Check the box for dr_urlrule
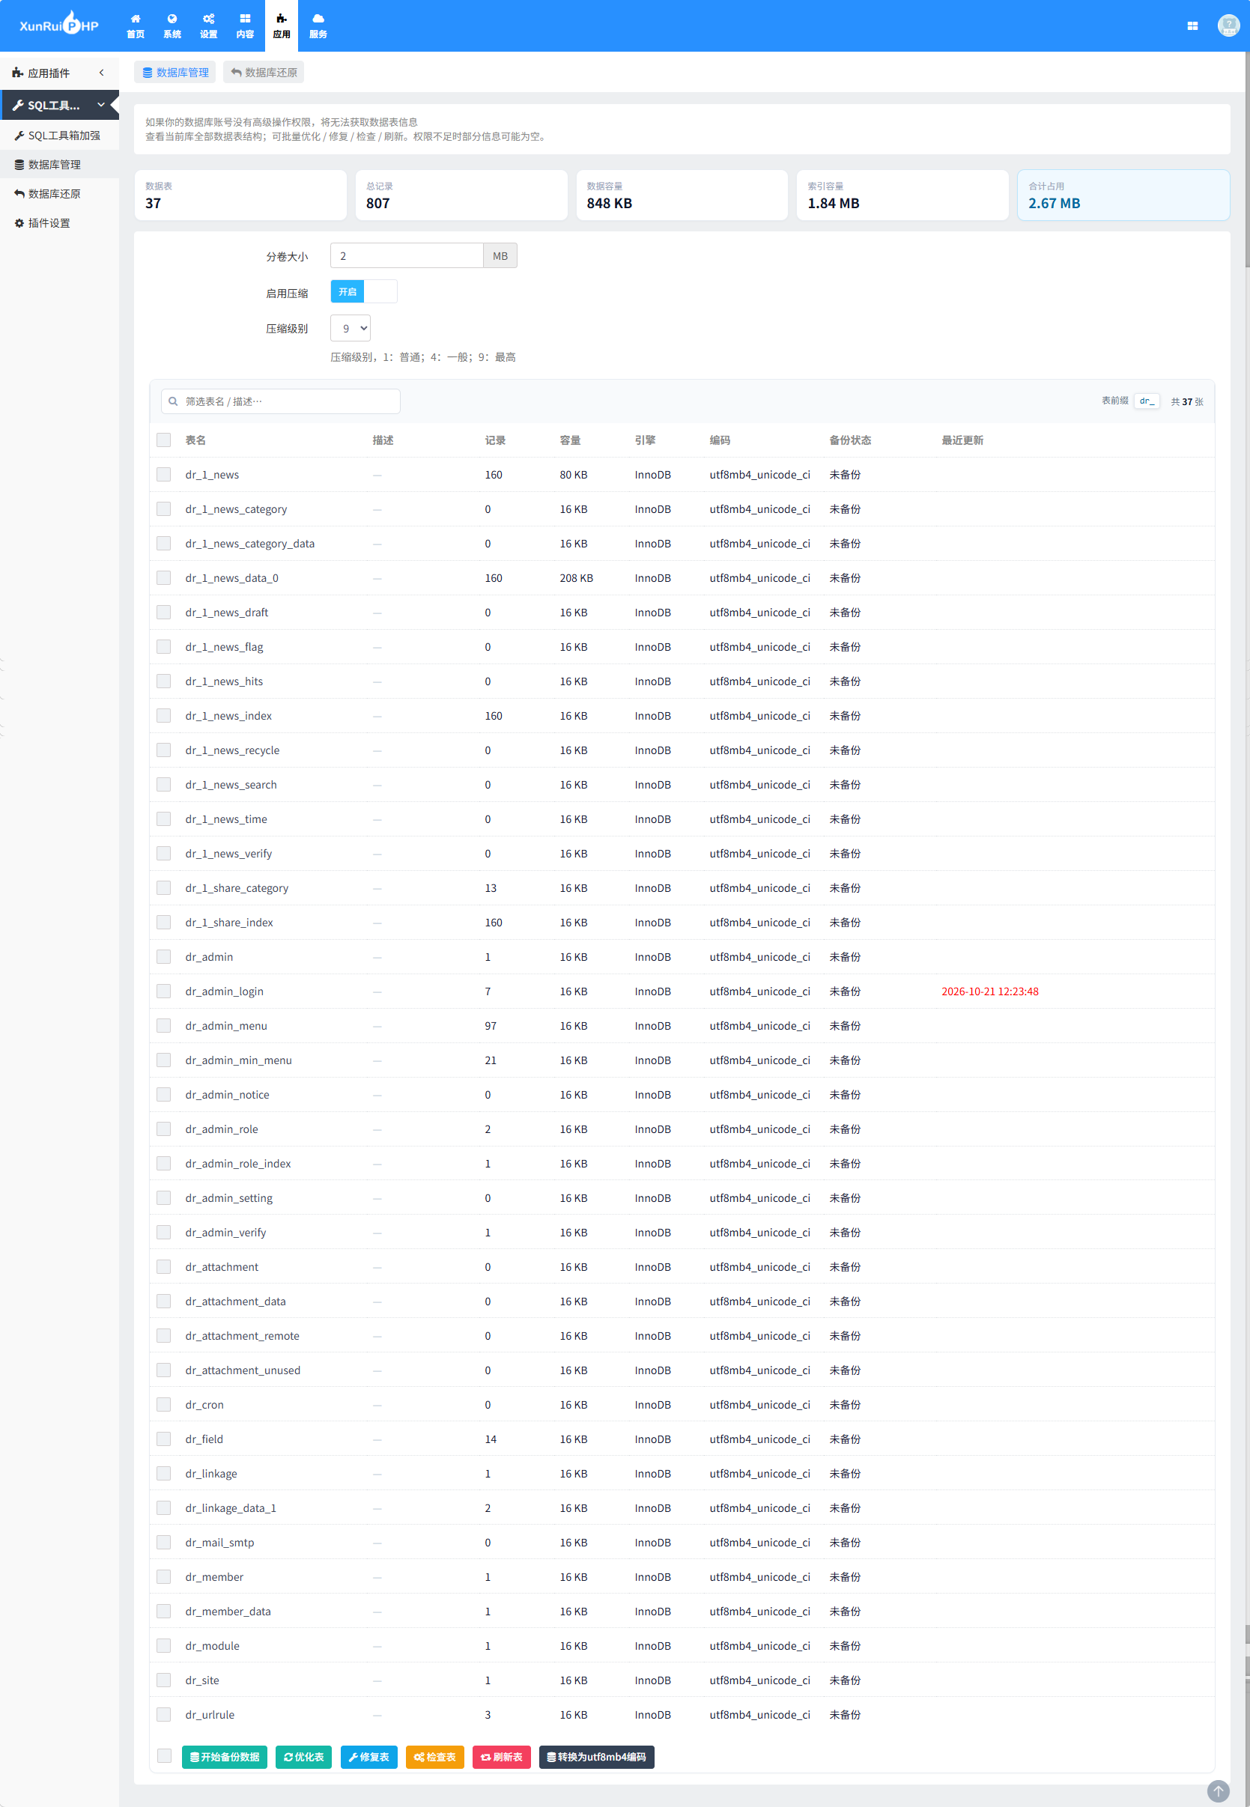 pyautogui.click(x=164, y=1715)
